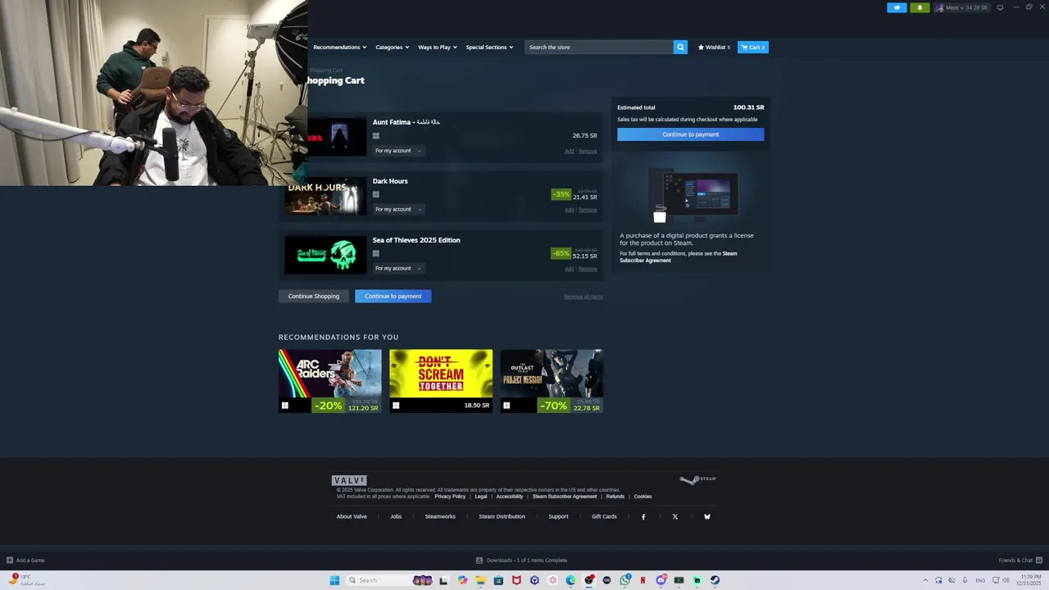
Task: Expand Ways to Play menu
Action: pyautogui.click(x=437, y=47)
